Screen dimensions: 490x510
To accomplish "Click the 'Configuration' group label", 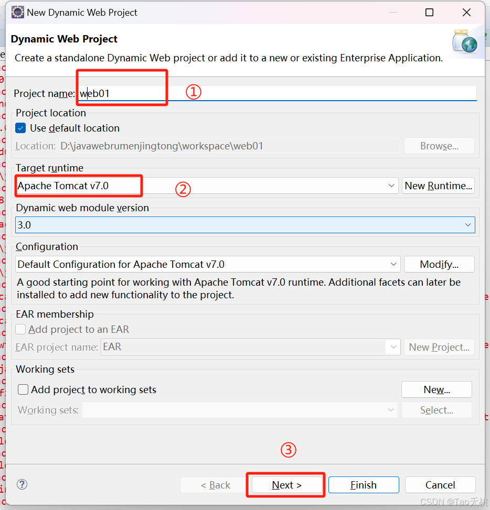I will [x=47, y=246].
